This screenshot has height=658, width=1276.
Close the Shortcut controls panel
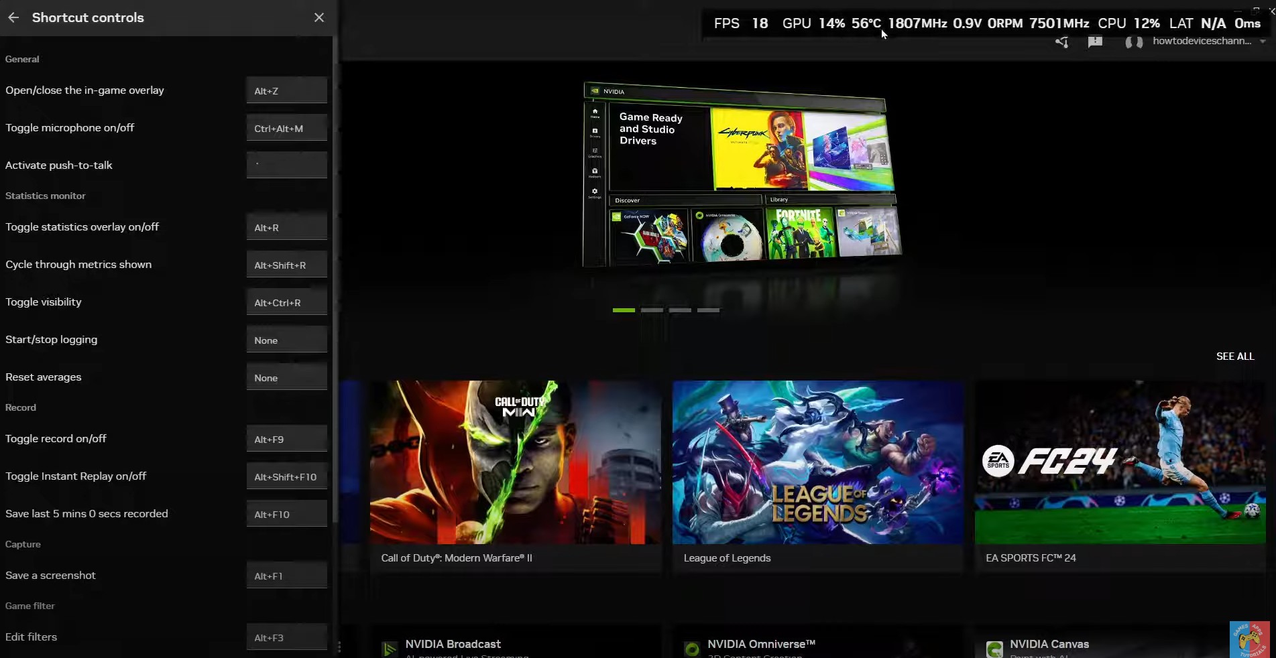click(319, 17)
